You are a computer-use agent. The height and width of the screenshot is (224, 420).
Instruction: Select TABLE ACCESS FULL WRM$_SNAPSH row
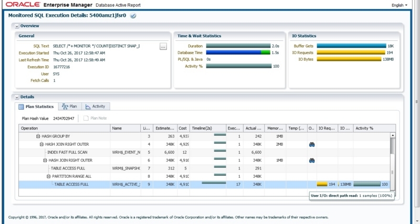[x=204, y=168]
